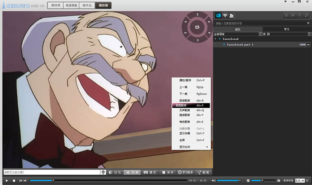
Task: Skip to previous track icon
Action: click(21, 181)
